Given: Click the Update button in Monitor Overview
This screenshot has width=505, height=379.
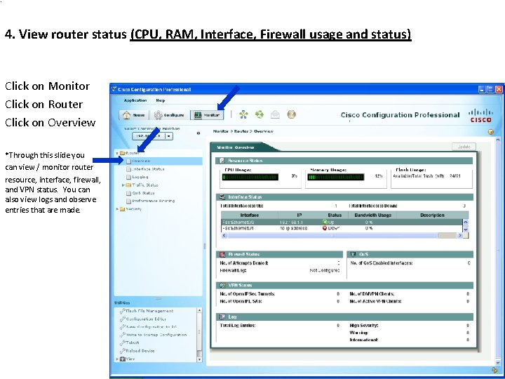Looking at the screenshot, I should [x=464, y=147].
